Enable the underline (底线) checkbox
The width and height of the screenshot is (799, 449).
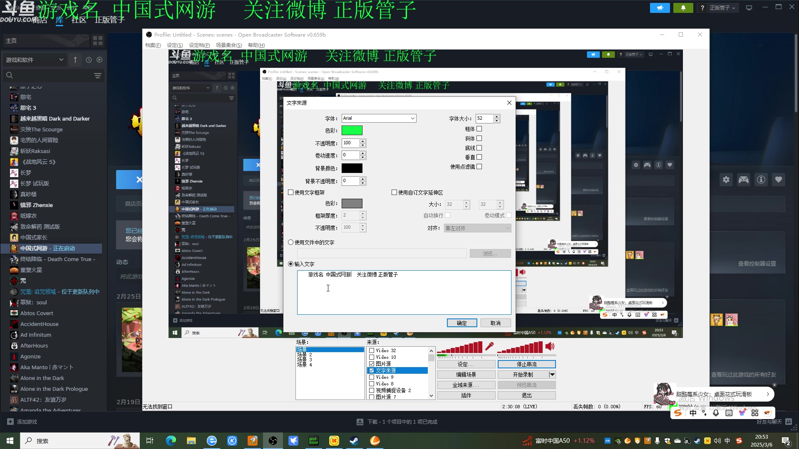(479, 148)
